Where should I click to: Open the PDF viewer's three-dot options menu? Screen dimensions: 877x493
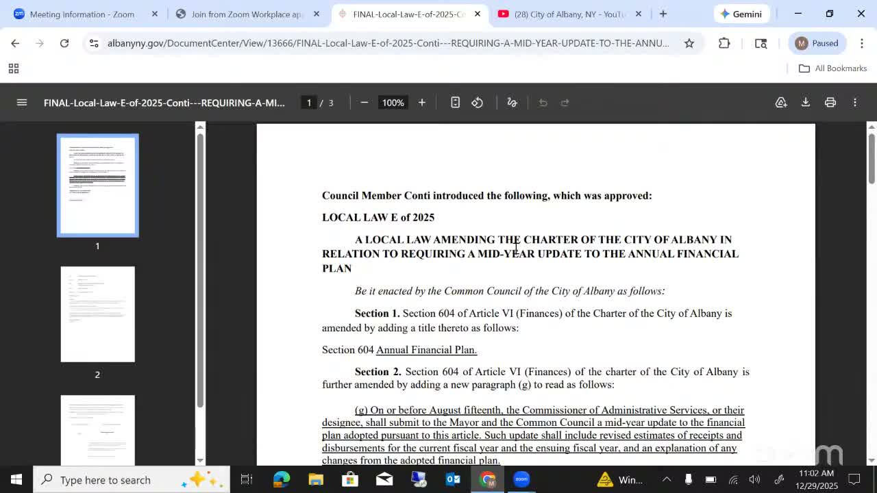(x=854, y=102)
